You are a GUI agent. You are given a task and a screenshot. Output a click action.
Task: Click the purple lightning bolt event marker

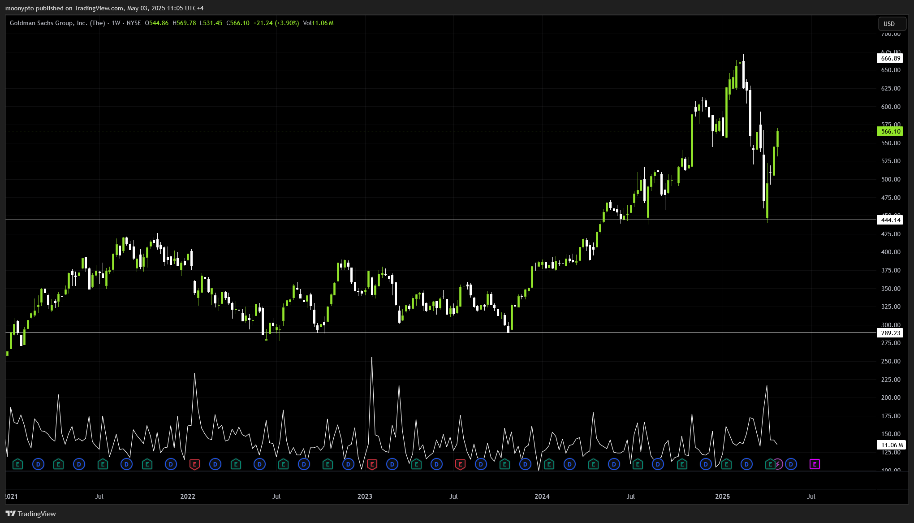click(778, 464)
